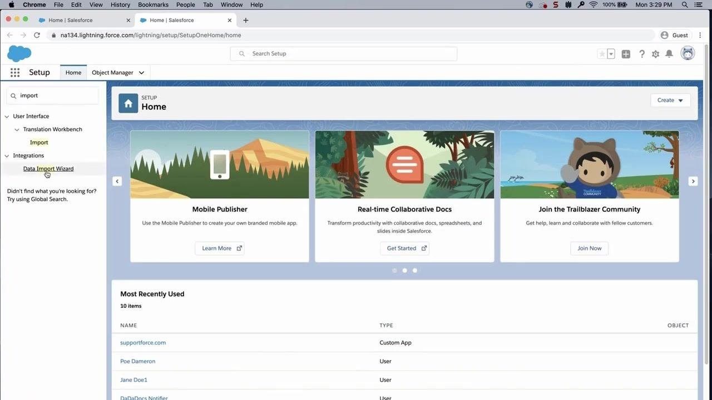Open the Jane Doe1 user record

[133, 380]
